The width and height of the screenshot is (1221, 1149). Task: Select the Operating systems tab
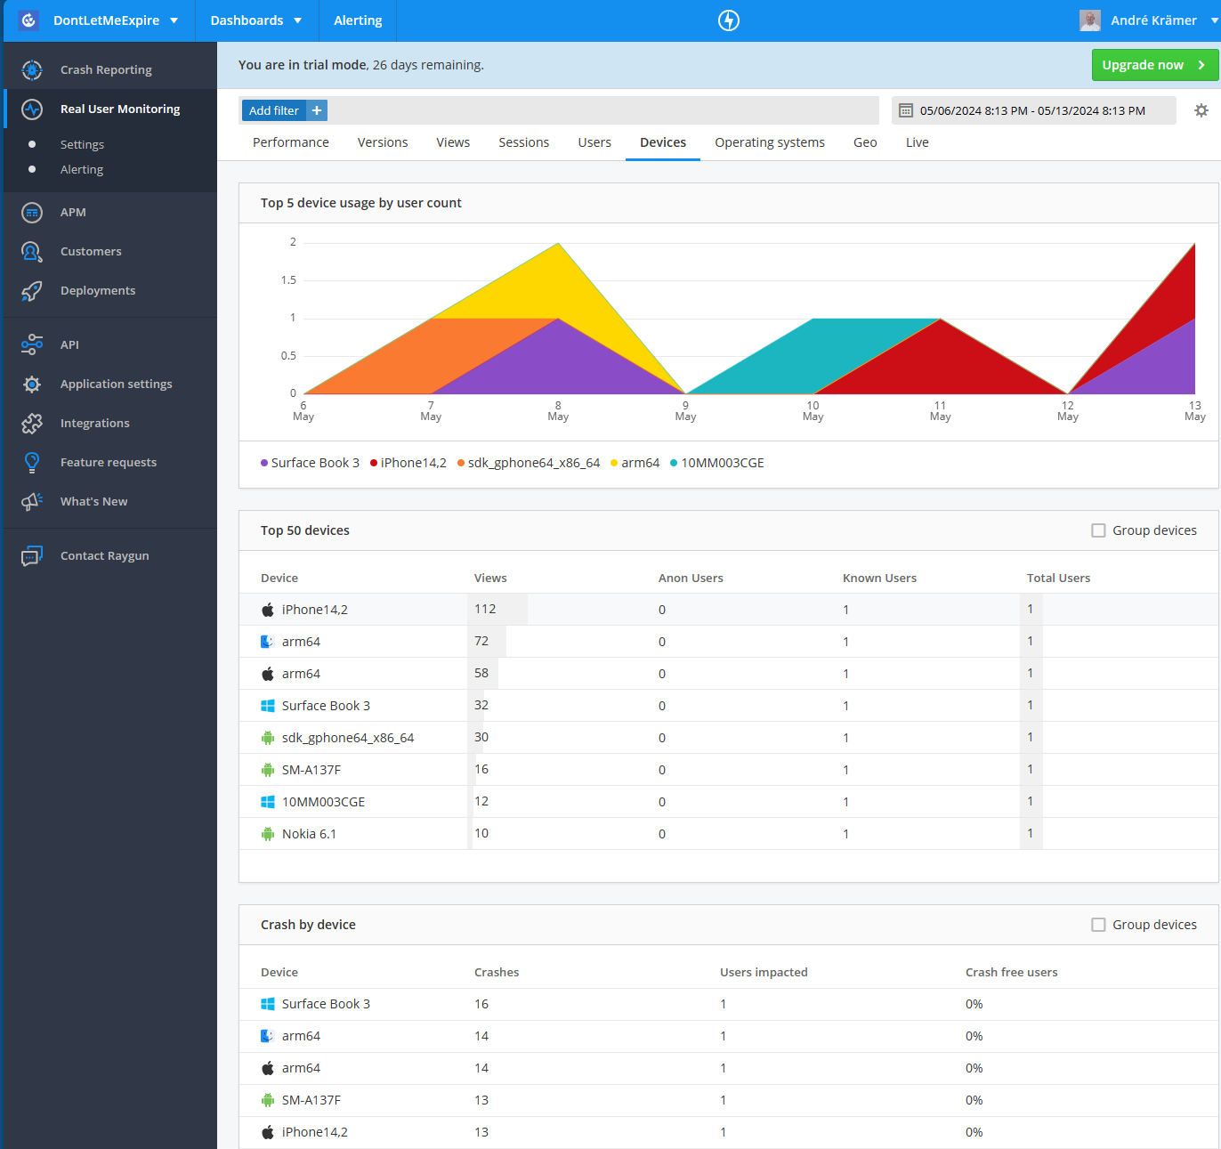coord(769,142)
